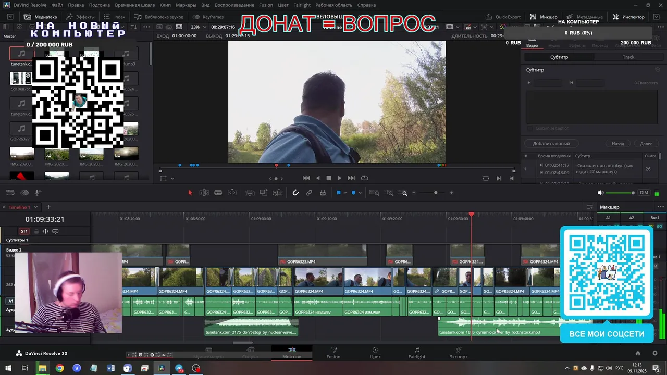Image resolution: width=667 pixels, height=375 pixels.
Task: Open the Файл menu
Action: click(x=57, y=5)
